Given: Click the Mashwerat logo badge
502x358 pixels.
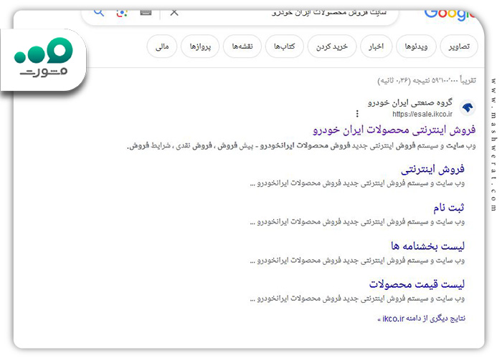Looking at the screenshot, I should [x=43, y=59].
